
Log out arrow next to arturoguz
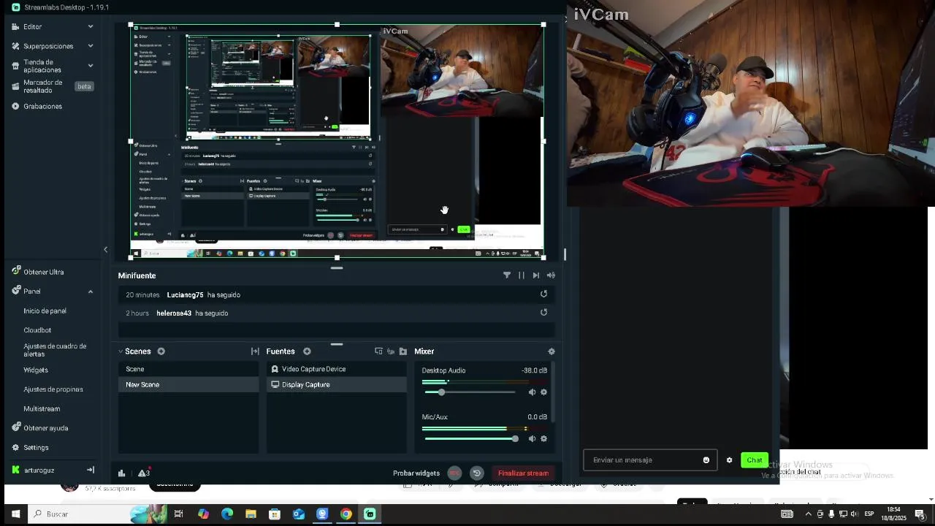(91, 470)
